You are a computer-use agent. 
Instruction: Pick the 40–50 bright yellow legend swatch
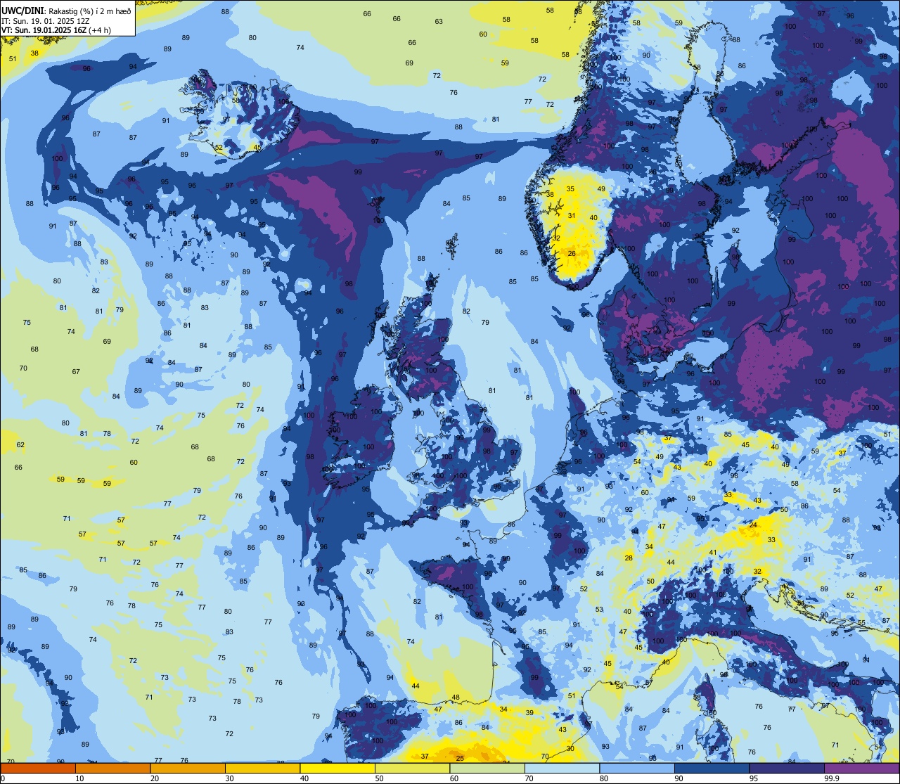(337, 768)
